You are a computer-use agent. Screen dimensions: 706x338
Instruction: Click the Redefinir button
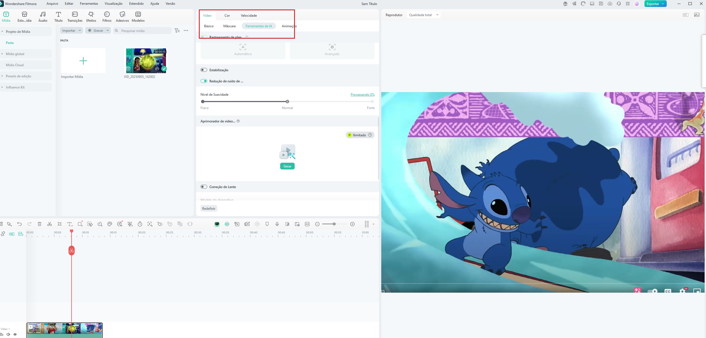209,208
